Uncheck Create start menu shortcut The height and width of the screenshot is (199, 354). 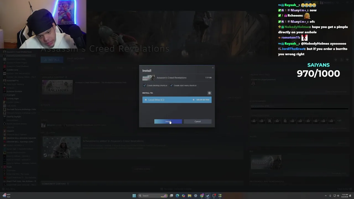click(171, 85)
